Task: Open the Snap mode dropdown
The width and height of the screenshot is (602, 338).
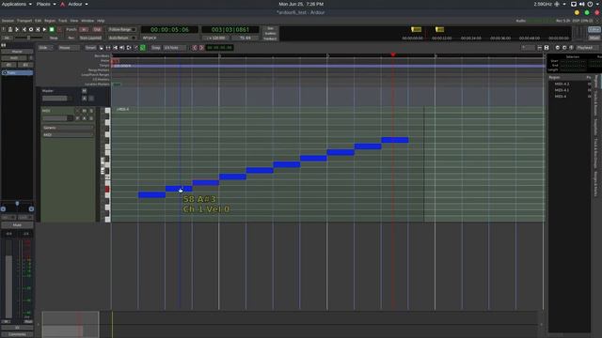Action: [x=155, y=48]
